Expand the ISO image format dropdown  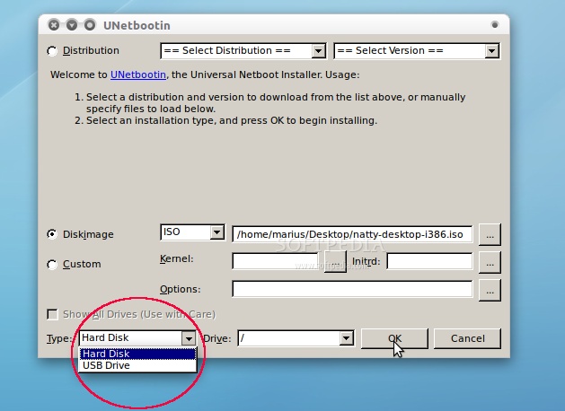[192, 232]
